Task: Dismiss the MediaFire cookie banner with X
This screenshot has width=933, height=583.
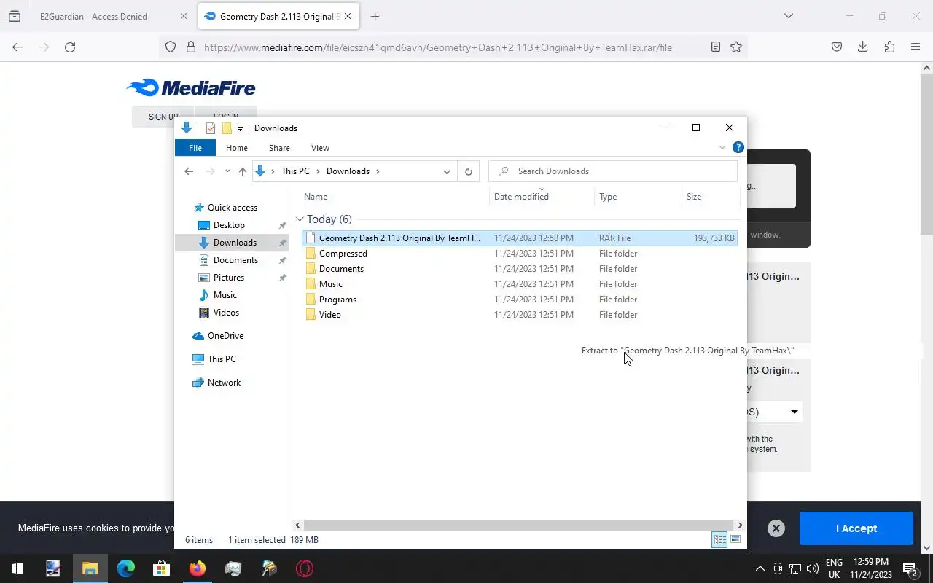Action: click(x=776, y=528)
